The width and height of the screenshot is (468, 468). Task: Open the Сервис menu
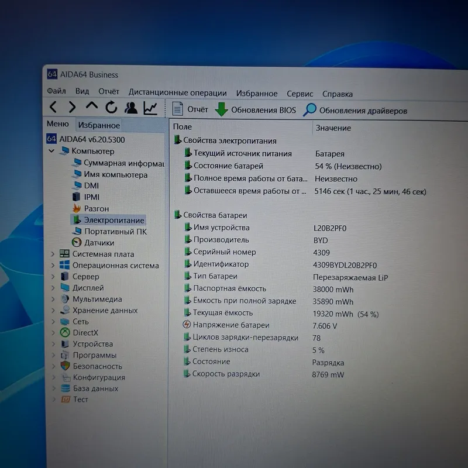(300, 94)
